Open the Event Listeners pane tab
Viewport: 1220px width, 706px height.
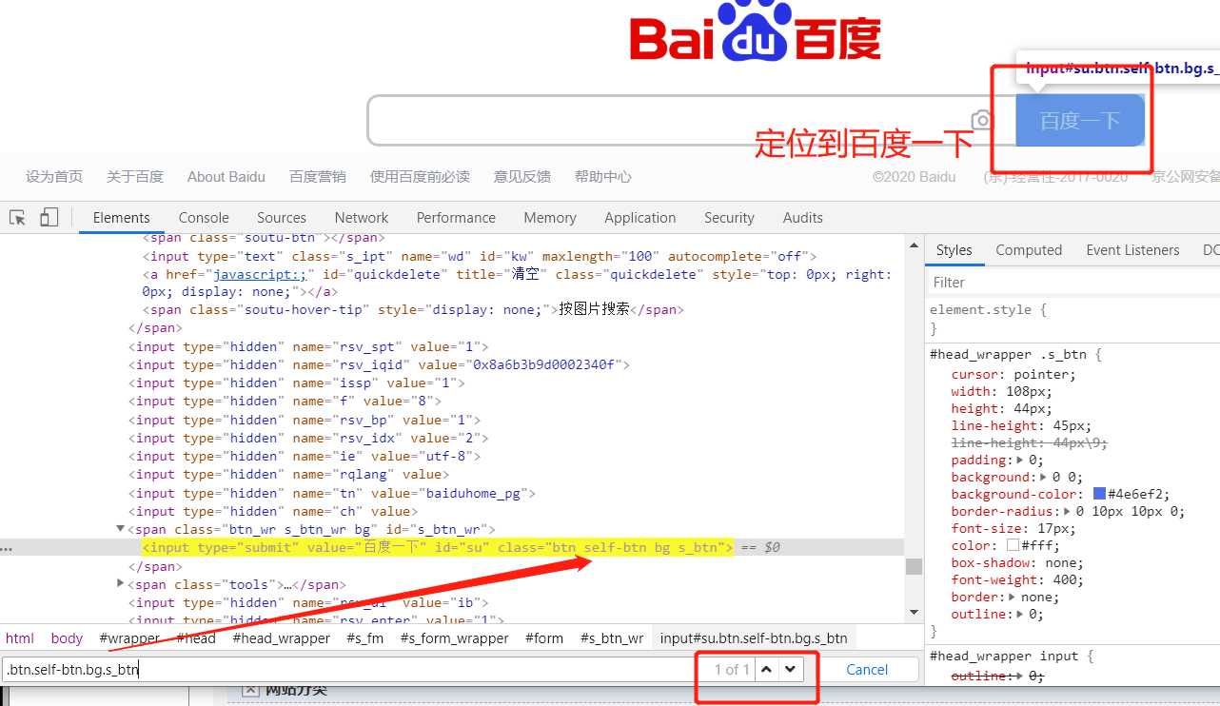(x=1132, y=250)
